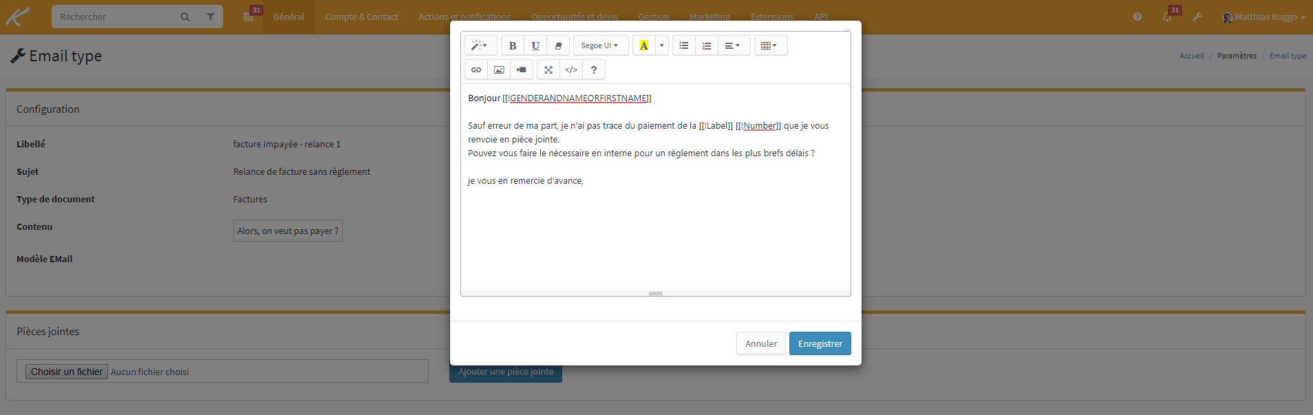The image size is (1313, 415).
Task: Open the Opportunités et devis menu
Action: click(575, 17)
